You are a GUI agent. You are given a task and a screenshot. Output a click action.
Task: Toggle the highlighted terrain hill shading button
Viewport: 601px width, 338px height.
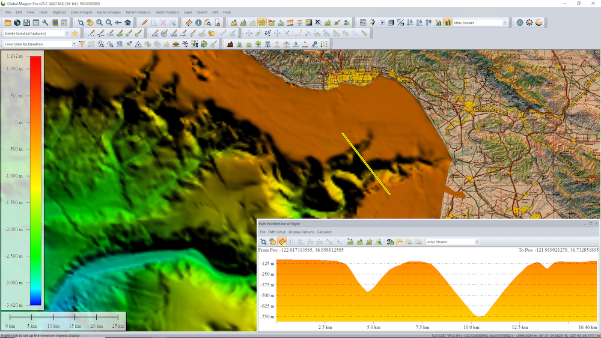(262, 23)
